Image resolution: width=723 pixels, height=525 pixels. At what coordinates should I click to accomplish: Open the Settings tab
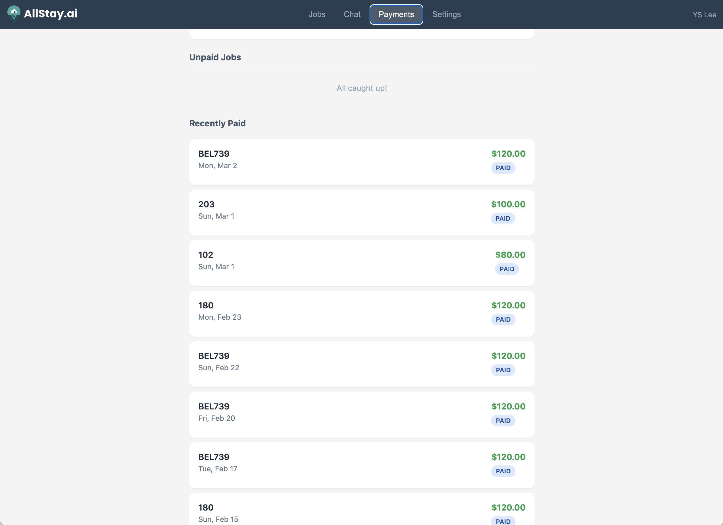coord(446,14)
